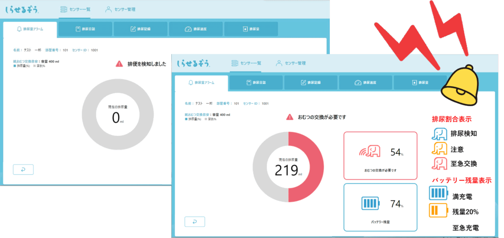Click センサー管理 menu in the front window
This screenshot has width=504, height=238.
click(290, 63)
